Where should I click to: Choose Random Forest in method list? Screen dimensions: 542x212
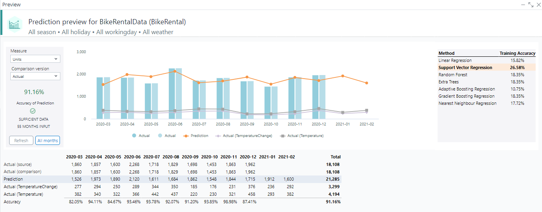[x=453, y=75]
